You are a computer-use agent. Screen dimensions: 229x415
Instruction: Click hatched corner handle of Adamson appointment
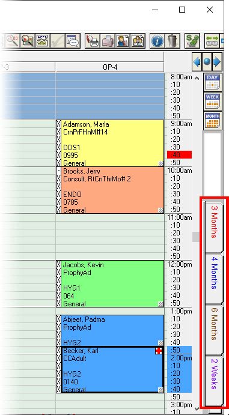[160, 163]
